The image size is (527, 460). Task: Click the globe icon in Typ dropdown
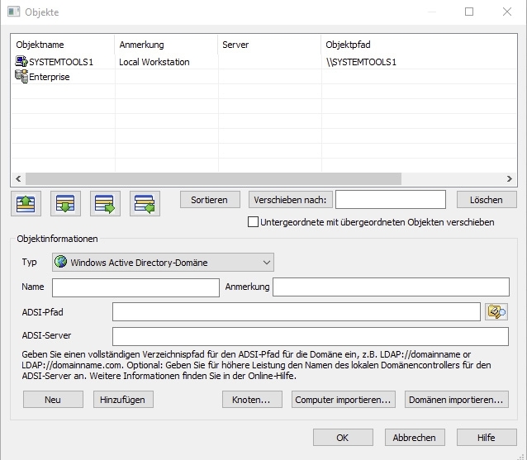click(x=61, y=262)
